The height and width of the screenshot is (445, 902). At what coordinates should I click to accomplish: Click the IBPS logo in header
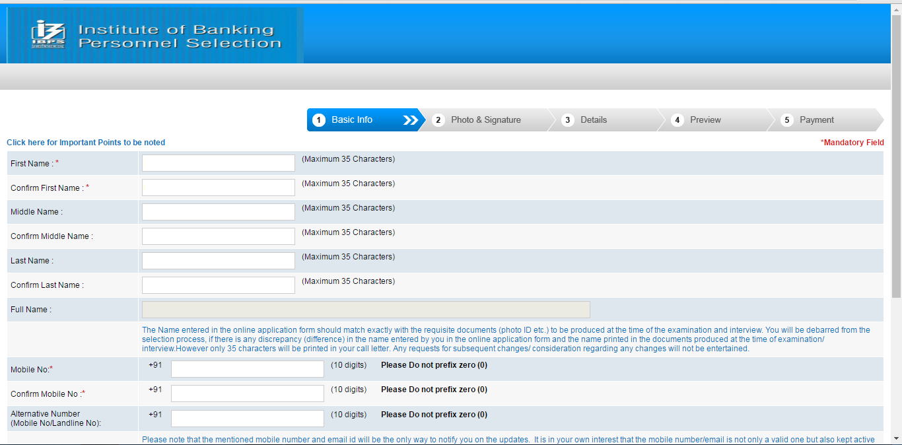click(48, 34)
